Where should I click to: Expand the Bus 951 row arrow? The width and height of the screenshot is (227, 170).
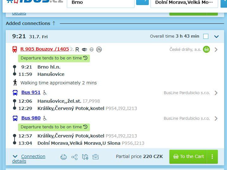coord(216,93)
